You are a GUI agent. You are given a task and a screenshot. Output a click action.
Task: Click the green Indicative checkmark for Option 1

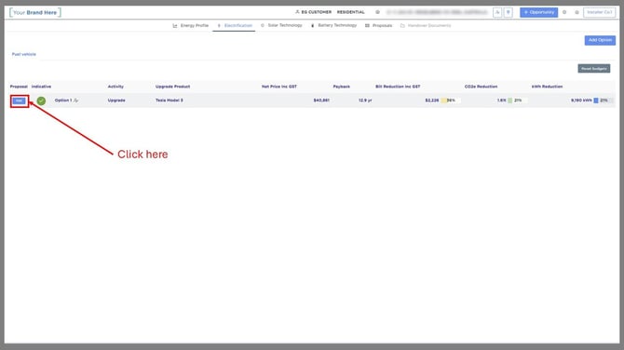pyautogui.click(x=41, y=101)
